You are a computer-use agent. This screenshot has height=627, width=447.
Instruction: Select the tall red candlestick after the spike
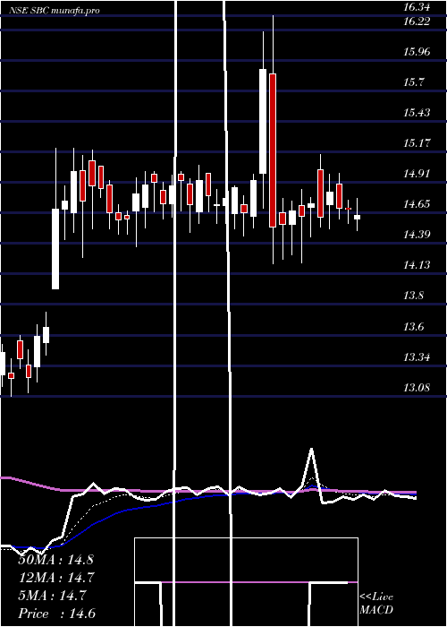(273, 150)
